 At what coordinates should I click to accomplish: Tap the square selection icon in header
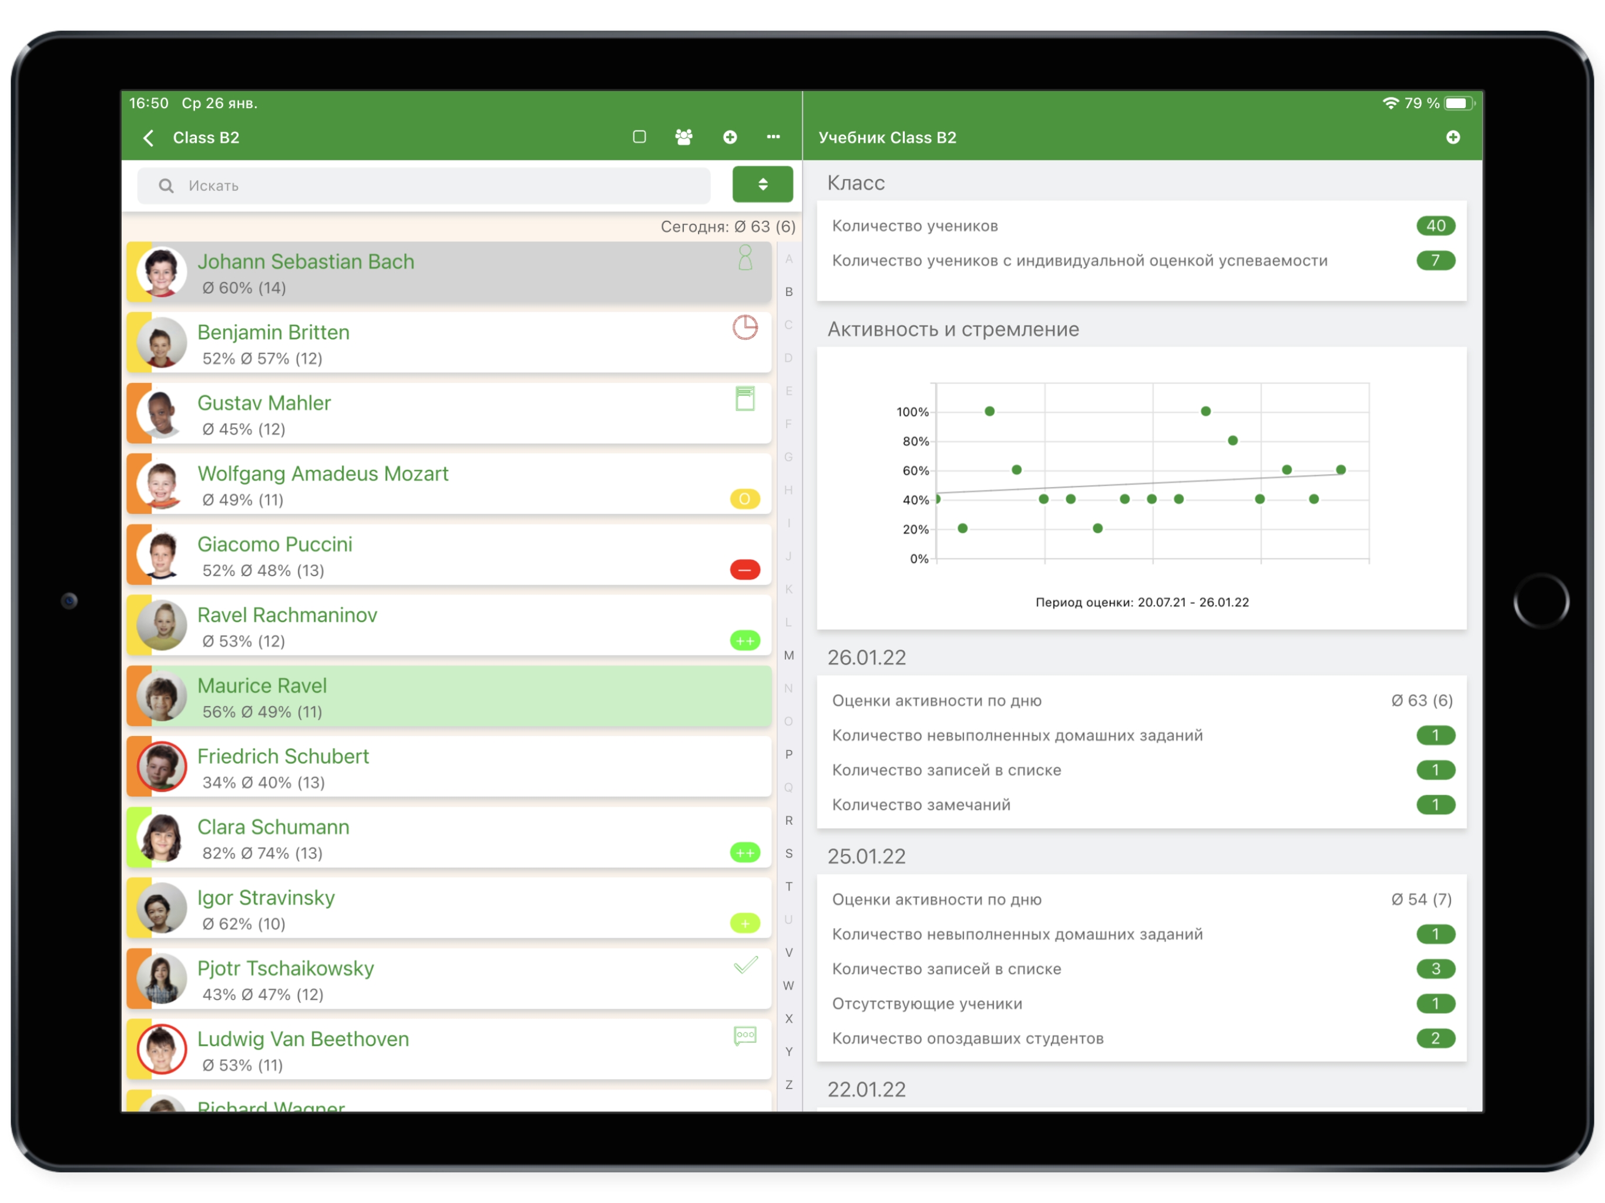tap(639, 137)
